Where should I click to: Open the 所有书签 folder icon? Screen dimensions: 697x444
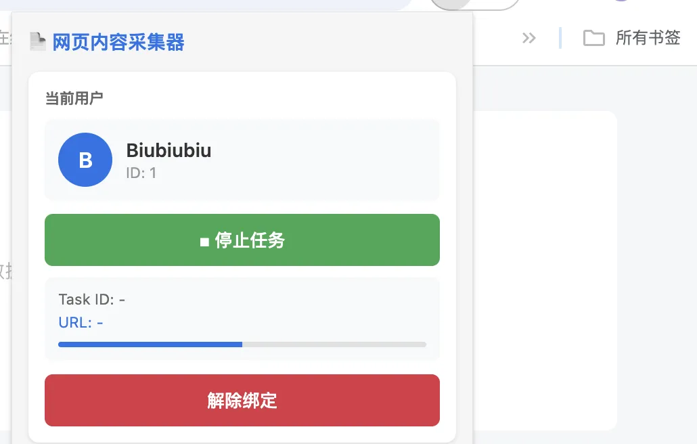593,38
